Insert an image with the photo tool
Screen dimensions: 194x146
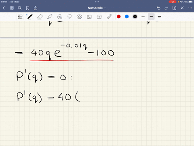click(x=89, y=17)
